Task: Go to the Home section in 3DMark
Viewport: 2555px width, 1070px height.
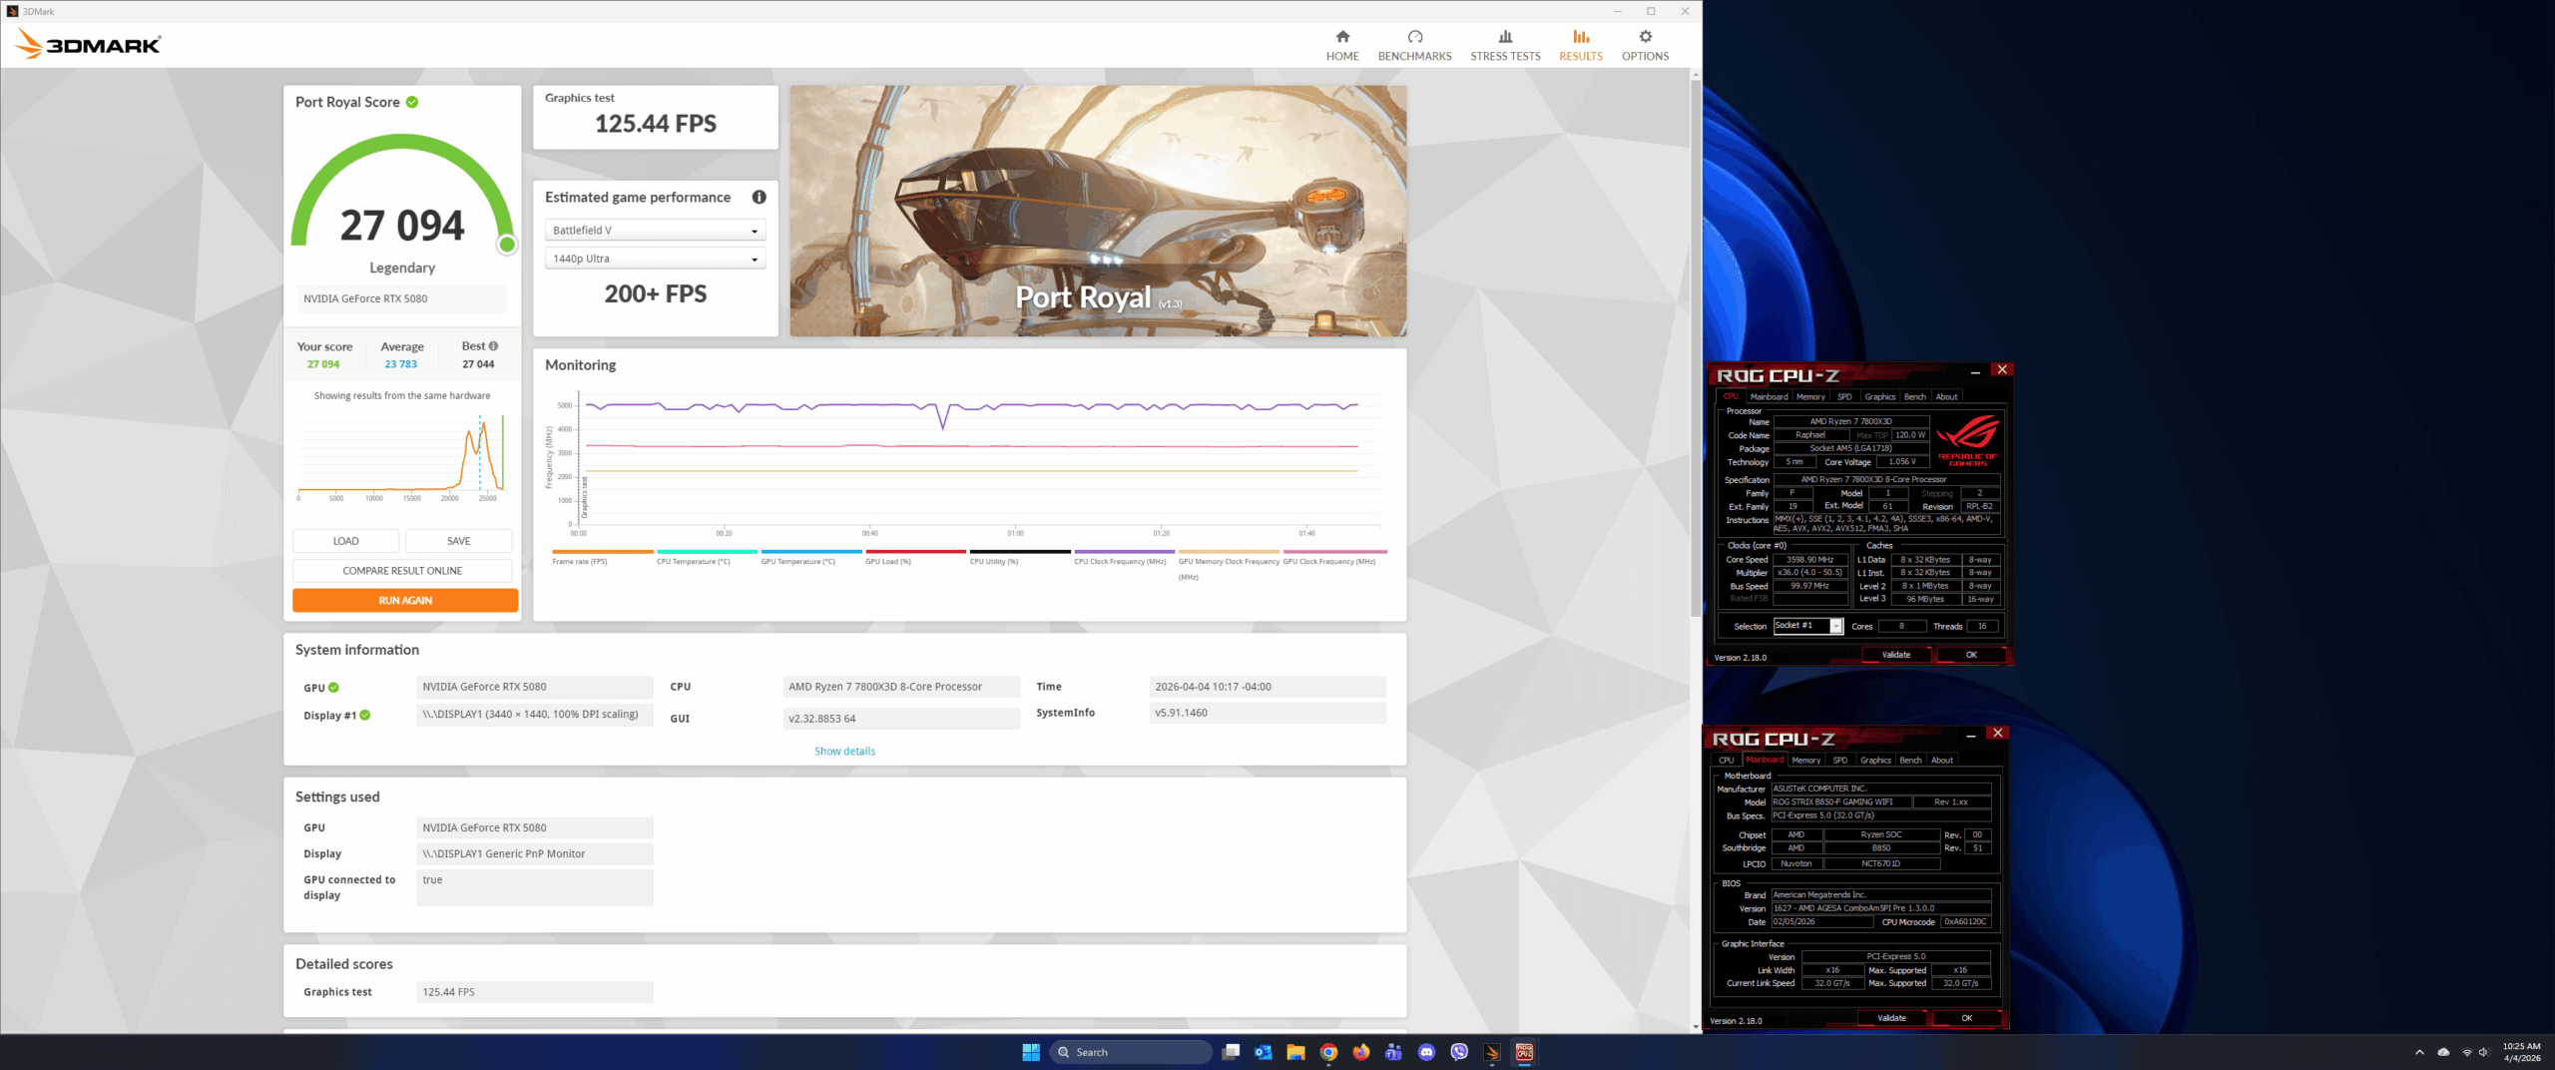Action: coord(1341,45)
